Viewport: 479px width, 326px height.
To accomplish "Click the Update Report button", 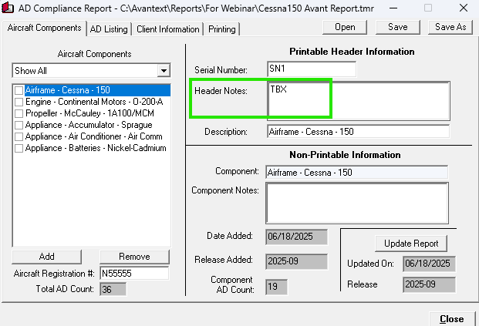I will point(411,244).
